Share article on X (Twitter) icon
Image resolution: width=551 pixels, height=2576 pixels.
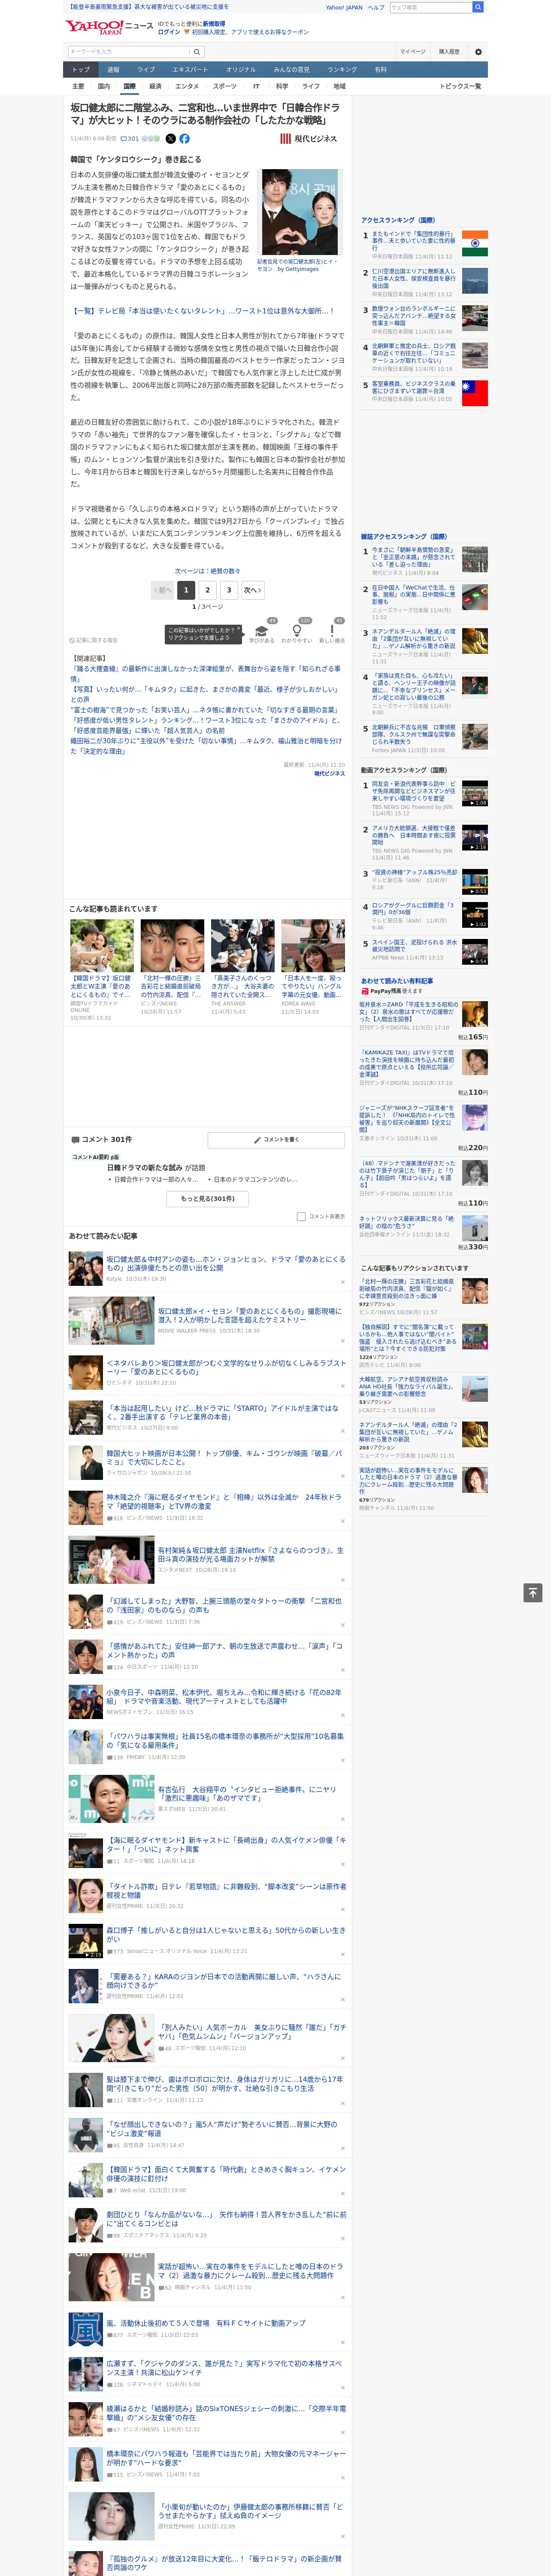coord(170,139)
